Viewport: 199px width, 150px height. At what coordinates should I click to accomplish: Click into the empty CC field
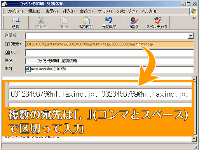click(x=110, y=53)
